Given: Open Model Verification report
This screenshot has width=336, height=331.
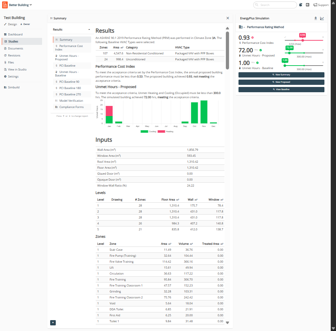Looking at the screenshot, I should [72, 101].
